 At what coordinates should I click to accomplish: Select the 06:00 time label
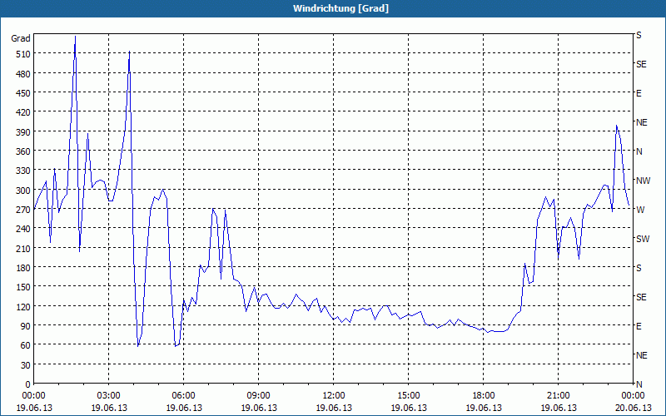point(183,396)
